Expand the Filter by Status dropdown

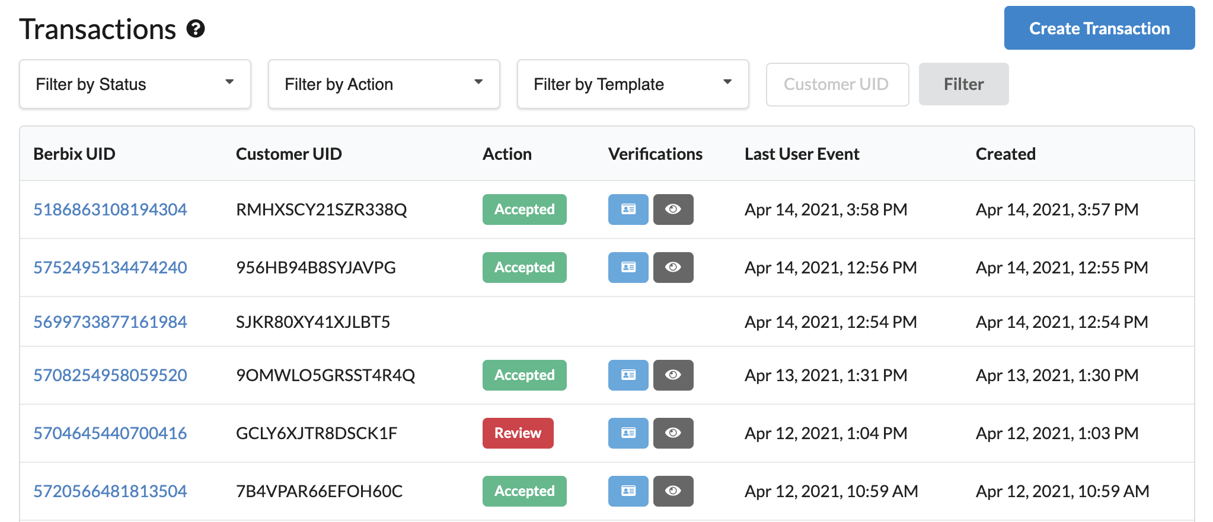(x=135, y=84)
